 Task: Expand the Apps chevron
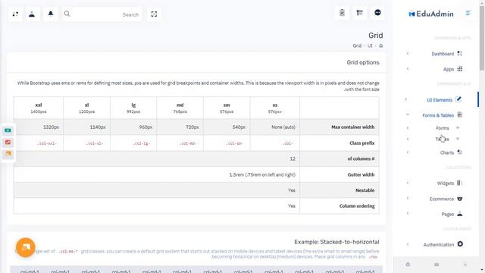pyautogui.click(x=408, y=69)
